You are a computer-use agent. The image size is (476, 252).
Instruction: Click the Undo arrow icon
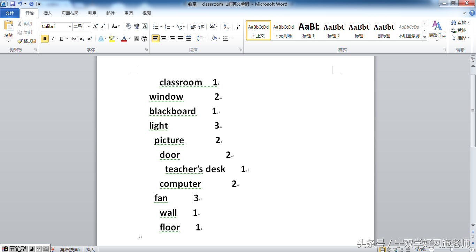(x=20, y=4)
